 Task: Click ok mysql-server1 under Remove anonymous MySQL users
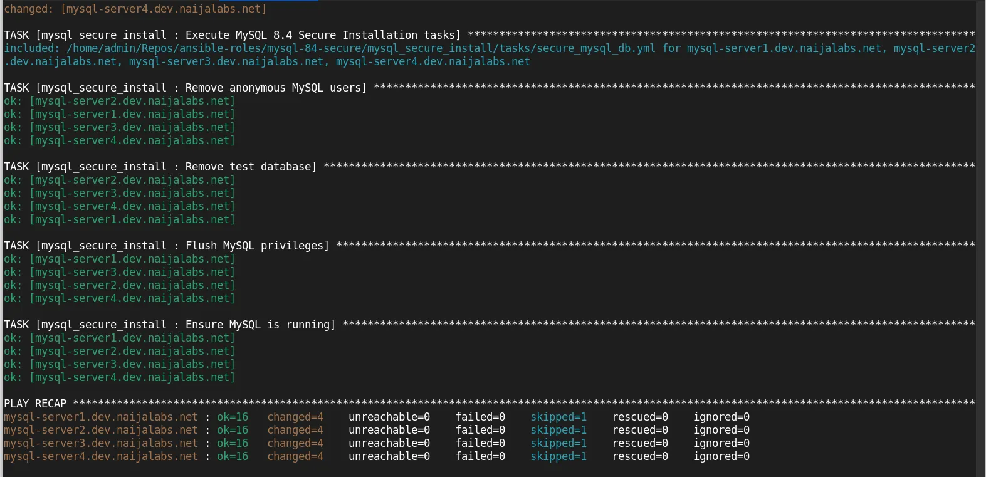point(120,114)
